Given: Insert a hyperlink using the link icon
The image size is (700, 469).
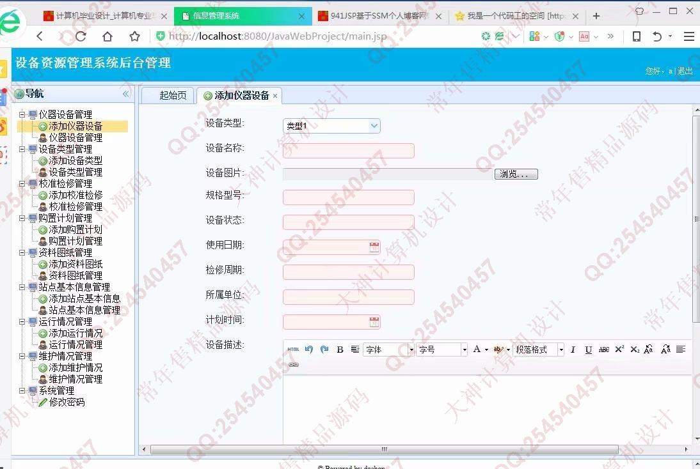Looking at the screenshot, I should point(293,365).
